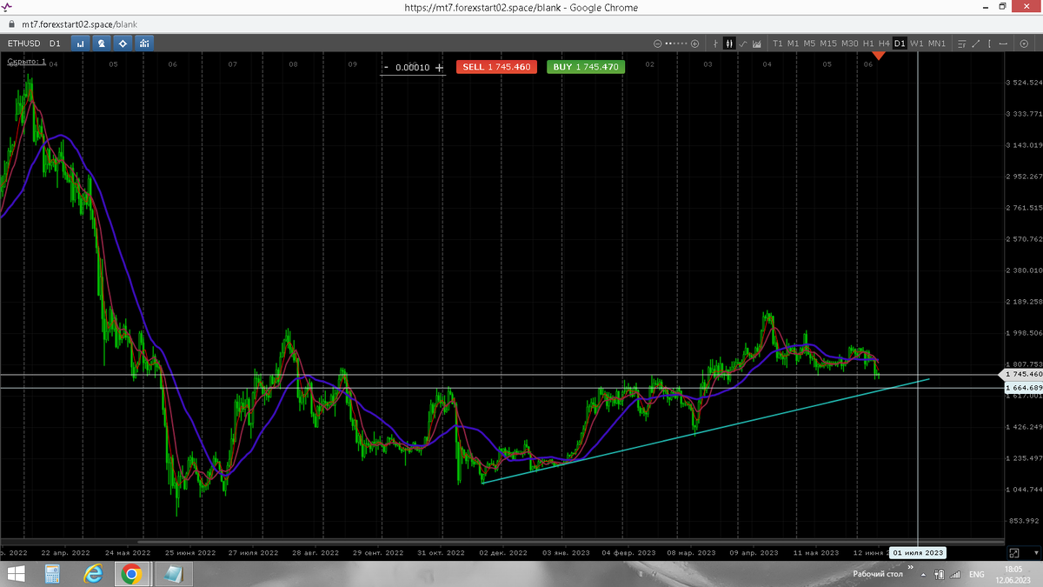Increase the trade volume with plus
The width and height of the screenshot is (1043, 587).
pyautogui.click(x=439, y=67)
